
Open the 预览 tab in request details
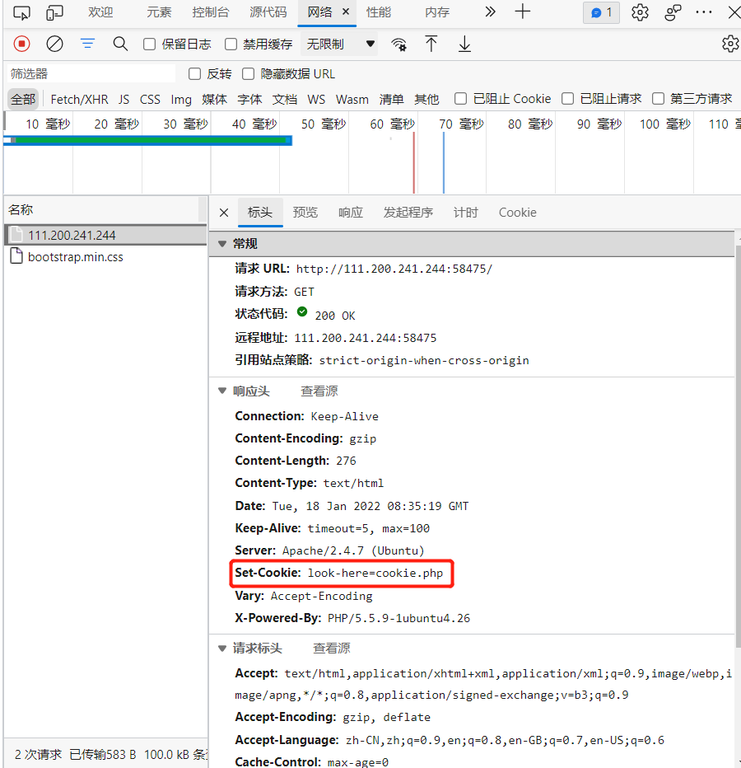click(x=305, y=213)
